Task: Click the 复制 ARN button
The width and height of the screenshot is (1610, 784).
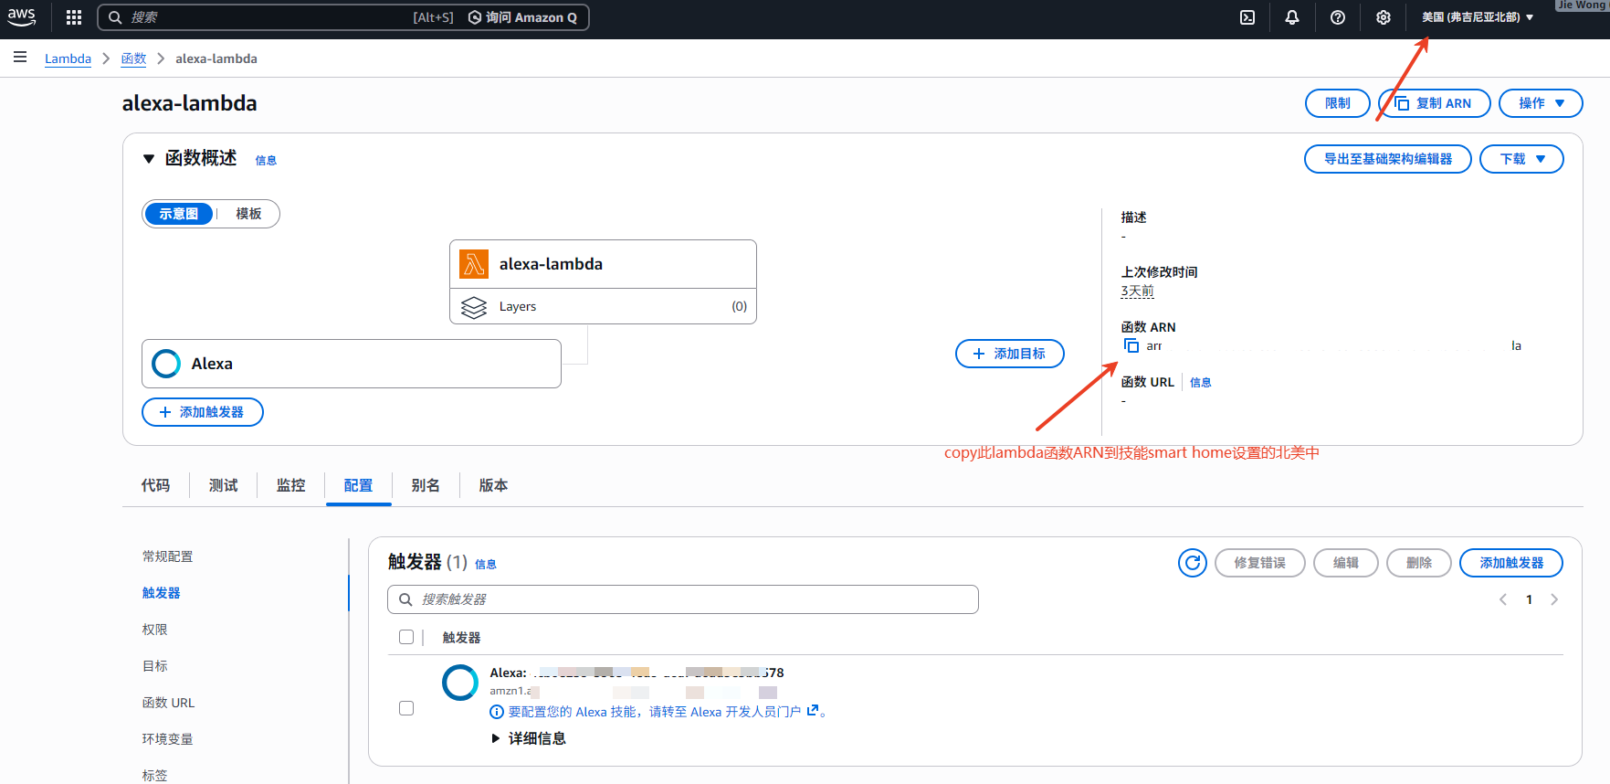Action: point(1435,103)
